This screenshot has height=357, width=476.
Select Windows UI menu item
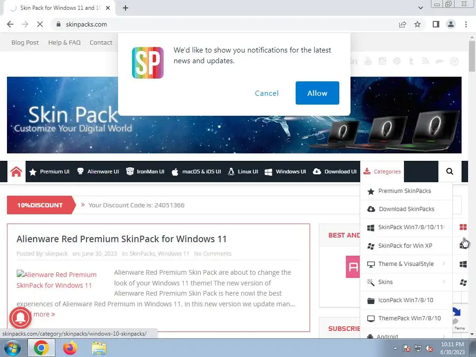tap(285, 172)
